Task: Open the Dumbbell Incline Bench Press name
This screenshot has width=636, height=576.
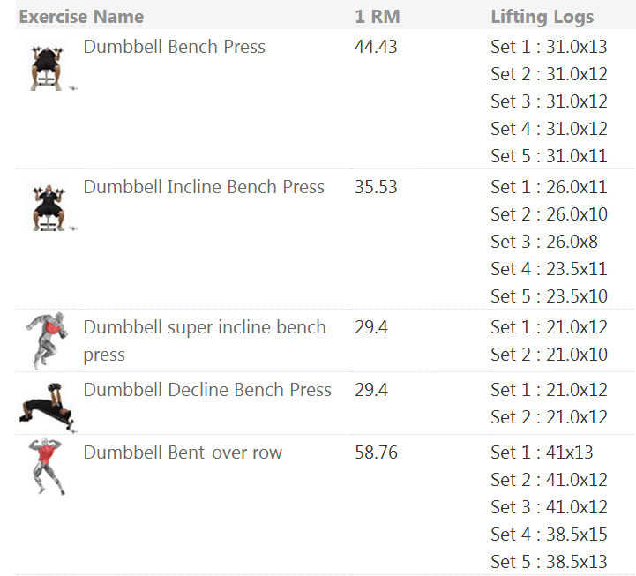Action: [204, 187]
